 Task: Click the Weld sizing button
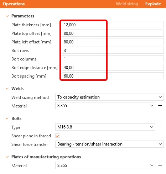pos(127,4)
